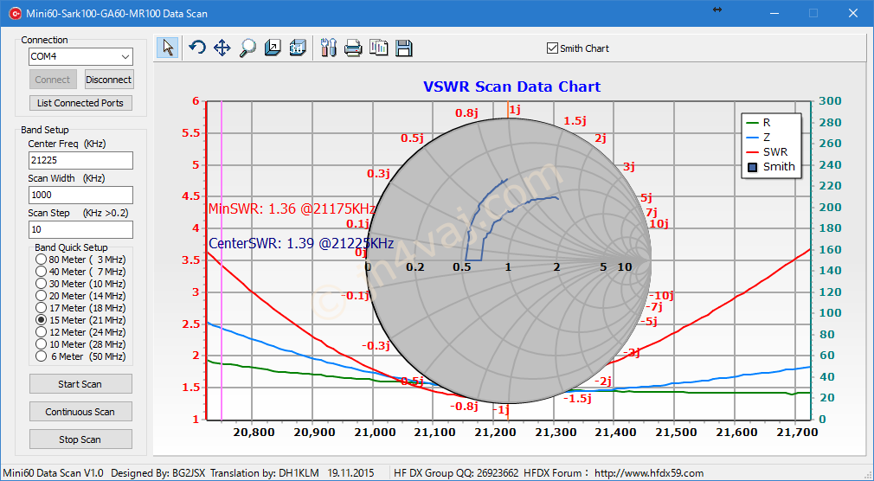Viewport: 874px width, 481px height.
Task: Click Continuous Scan
Action: tap(80, 412)
